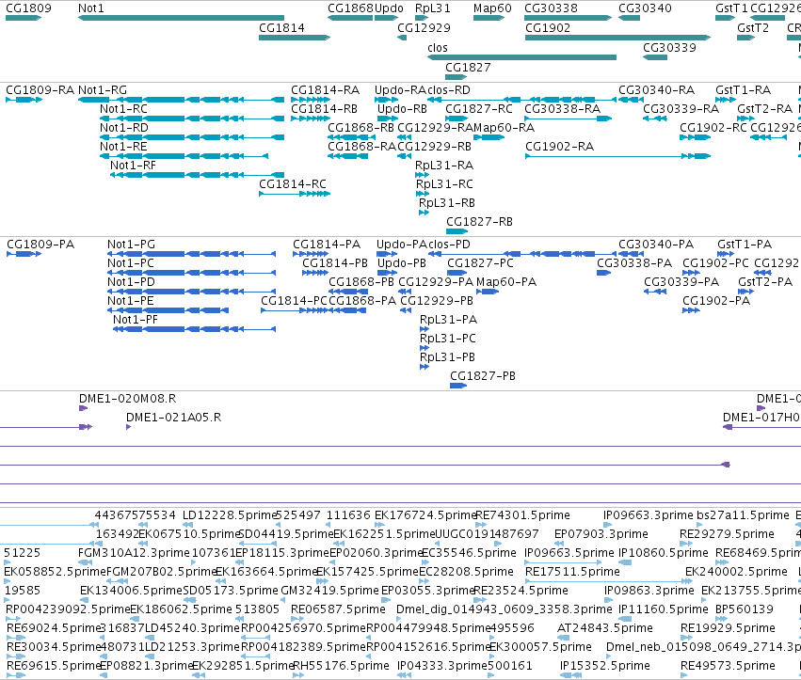Viewport: 801px width, 680px height.
Task: Click the CG30338 gene bar
Action: [x=569, y=18]
